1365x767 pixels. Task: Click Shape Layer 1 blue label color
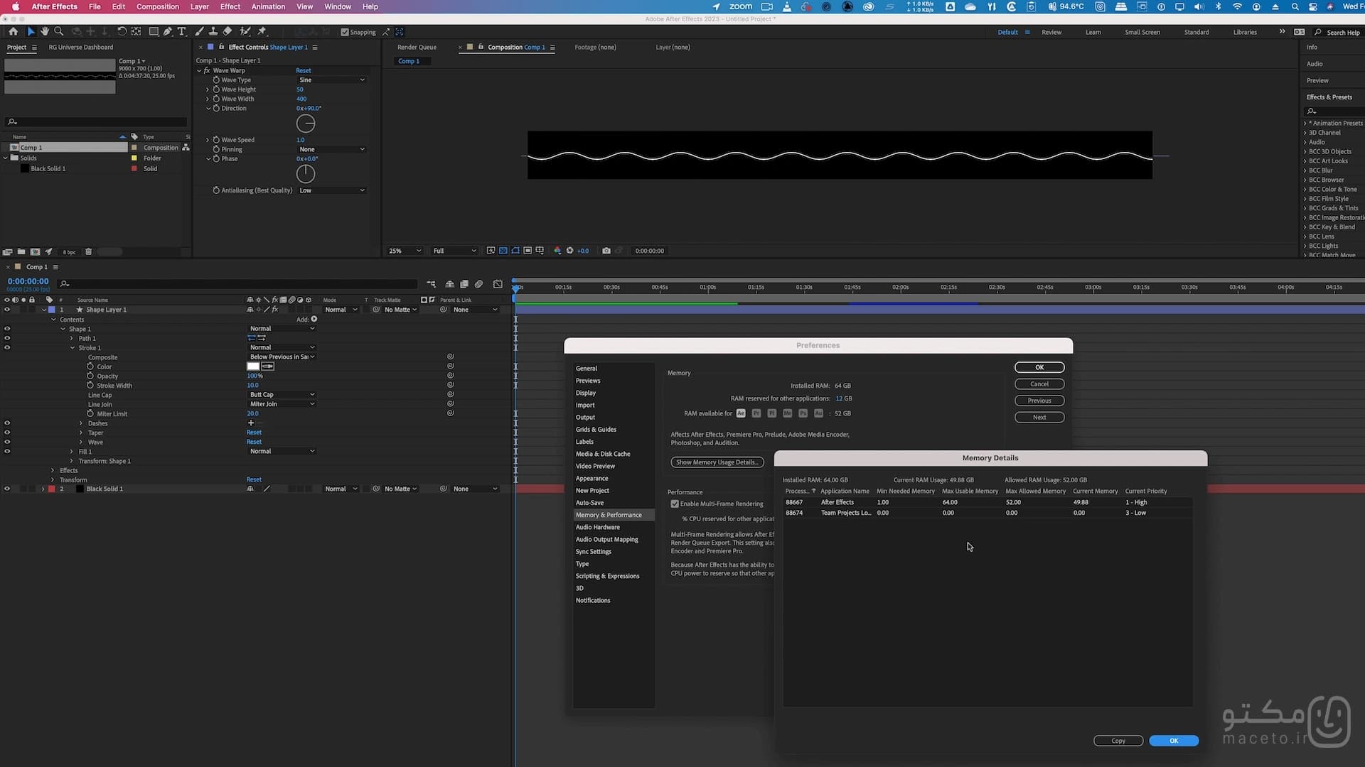[x=51, y=310]
